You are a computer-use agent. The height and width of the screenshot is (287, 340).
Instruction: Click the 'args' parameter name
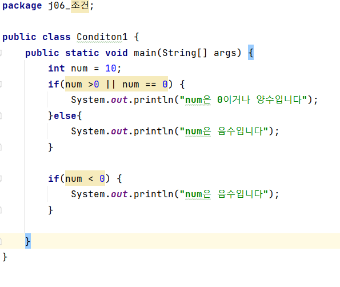pyautogui.click(x=225, y=53)
